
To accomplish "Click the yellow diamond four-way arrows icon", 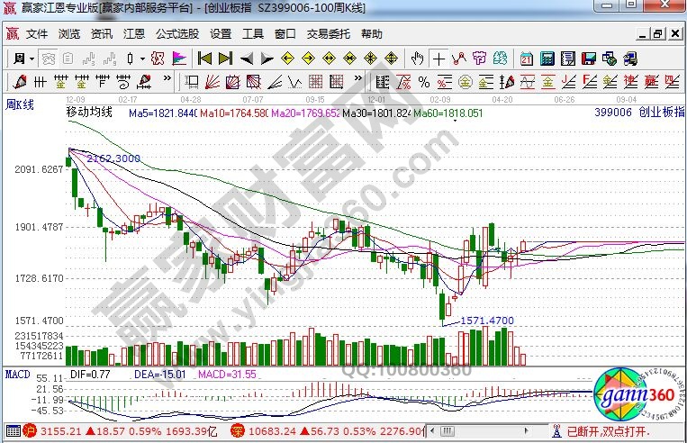I will tap(391, 59).
